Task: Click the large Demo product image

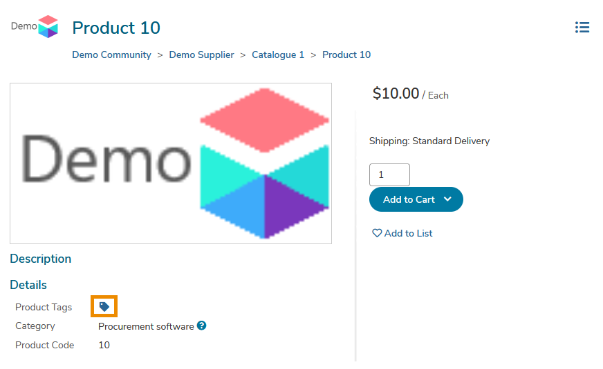Action: tap(171, 163)
